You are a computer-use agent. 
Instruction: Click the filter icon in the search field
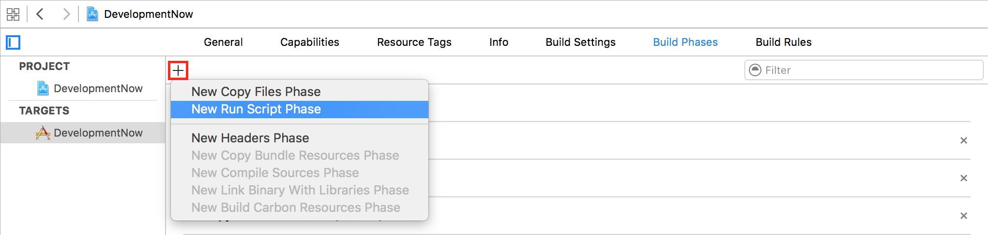[x=755, y=70]
